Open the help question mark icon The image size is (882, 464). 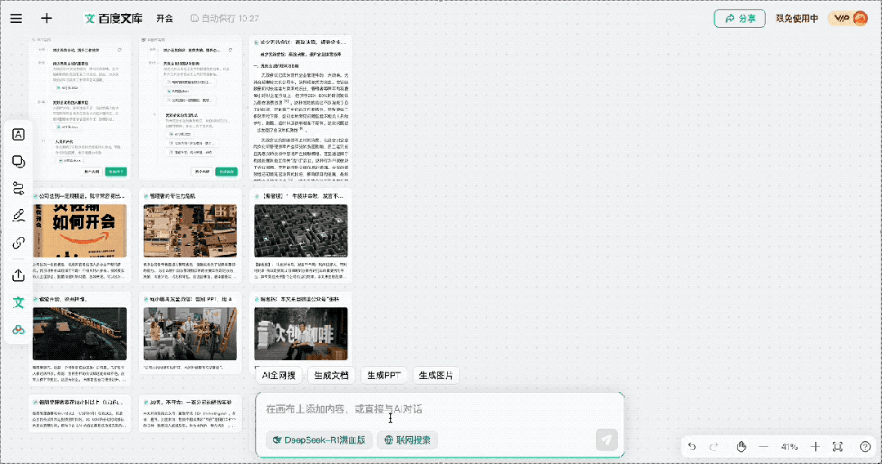click(865, 447)
